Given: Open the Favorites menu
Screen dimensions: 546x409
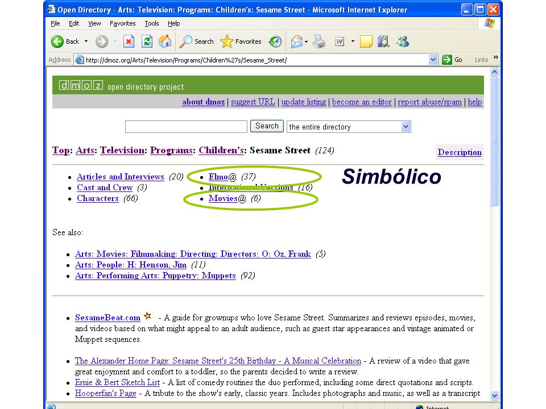Looking at the screenshot, I should point(123,23).
